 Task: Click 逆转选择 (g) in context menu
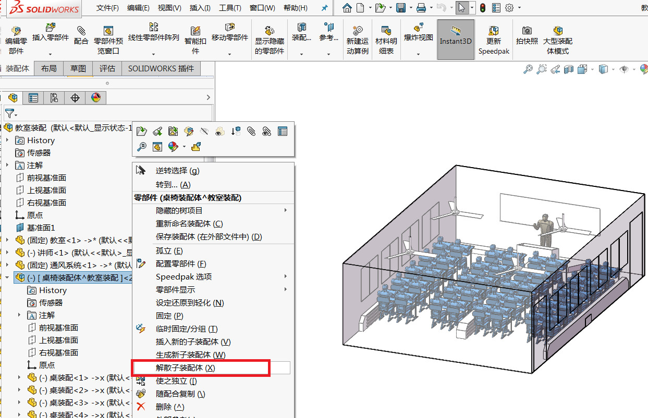[x=178, y=170]
